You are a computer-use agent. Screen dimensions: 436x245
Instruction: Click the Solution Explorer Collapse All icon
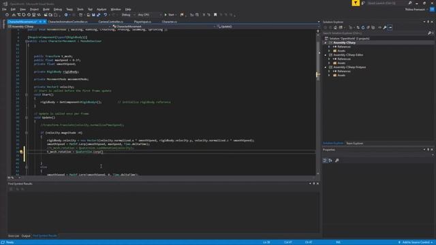pos(368,27)
